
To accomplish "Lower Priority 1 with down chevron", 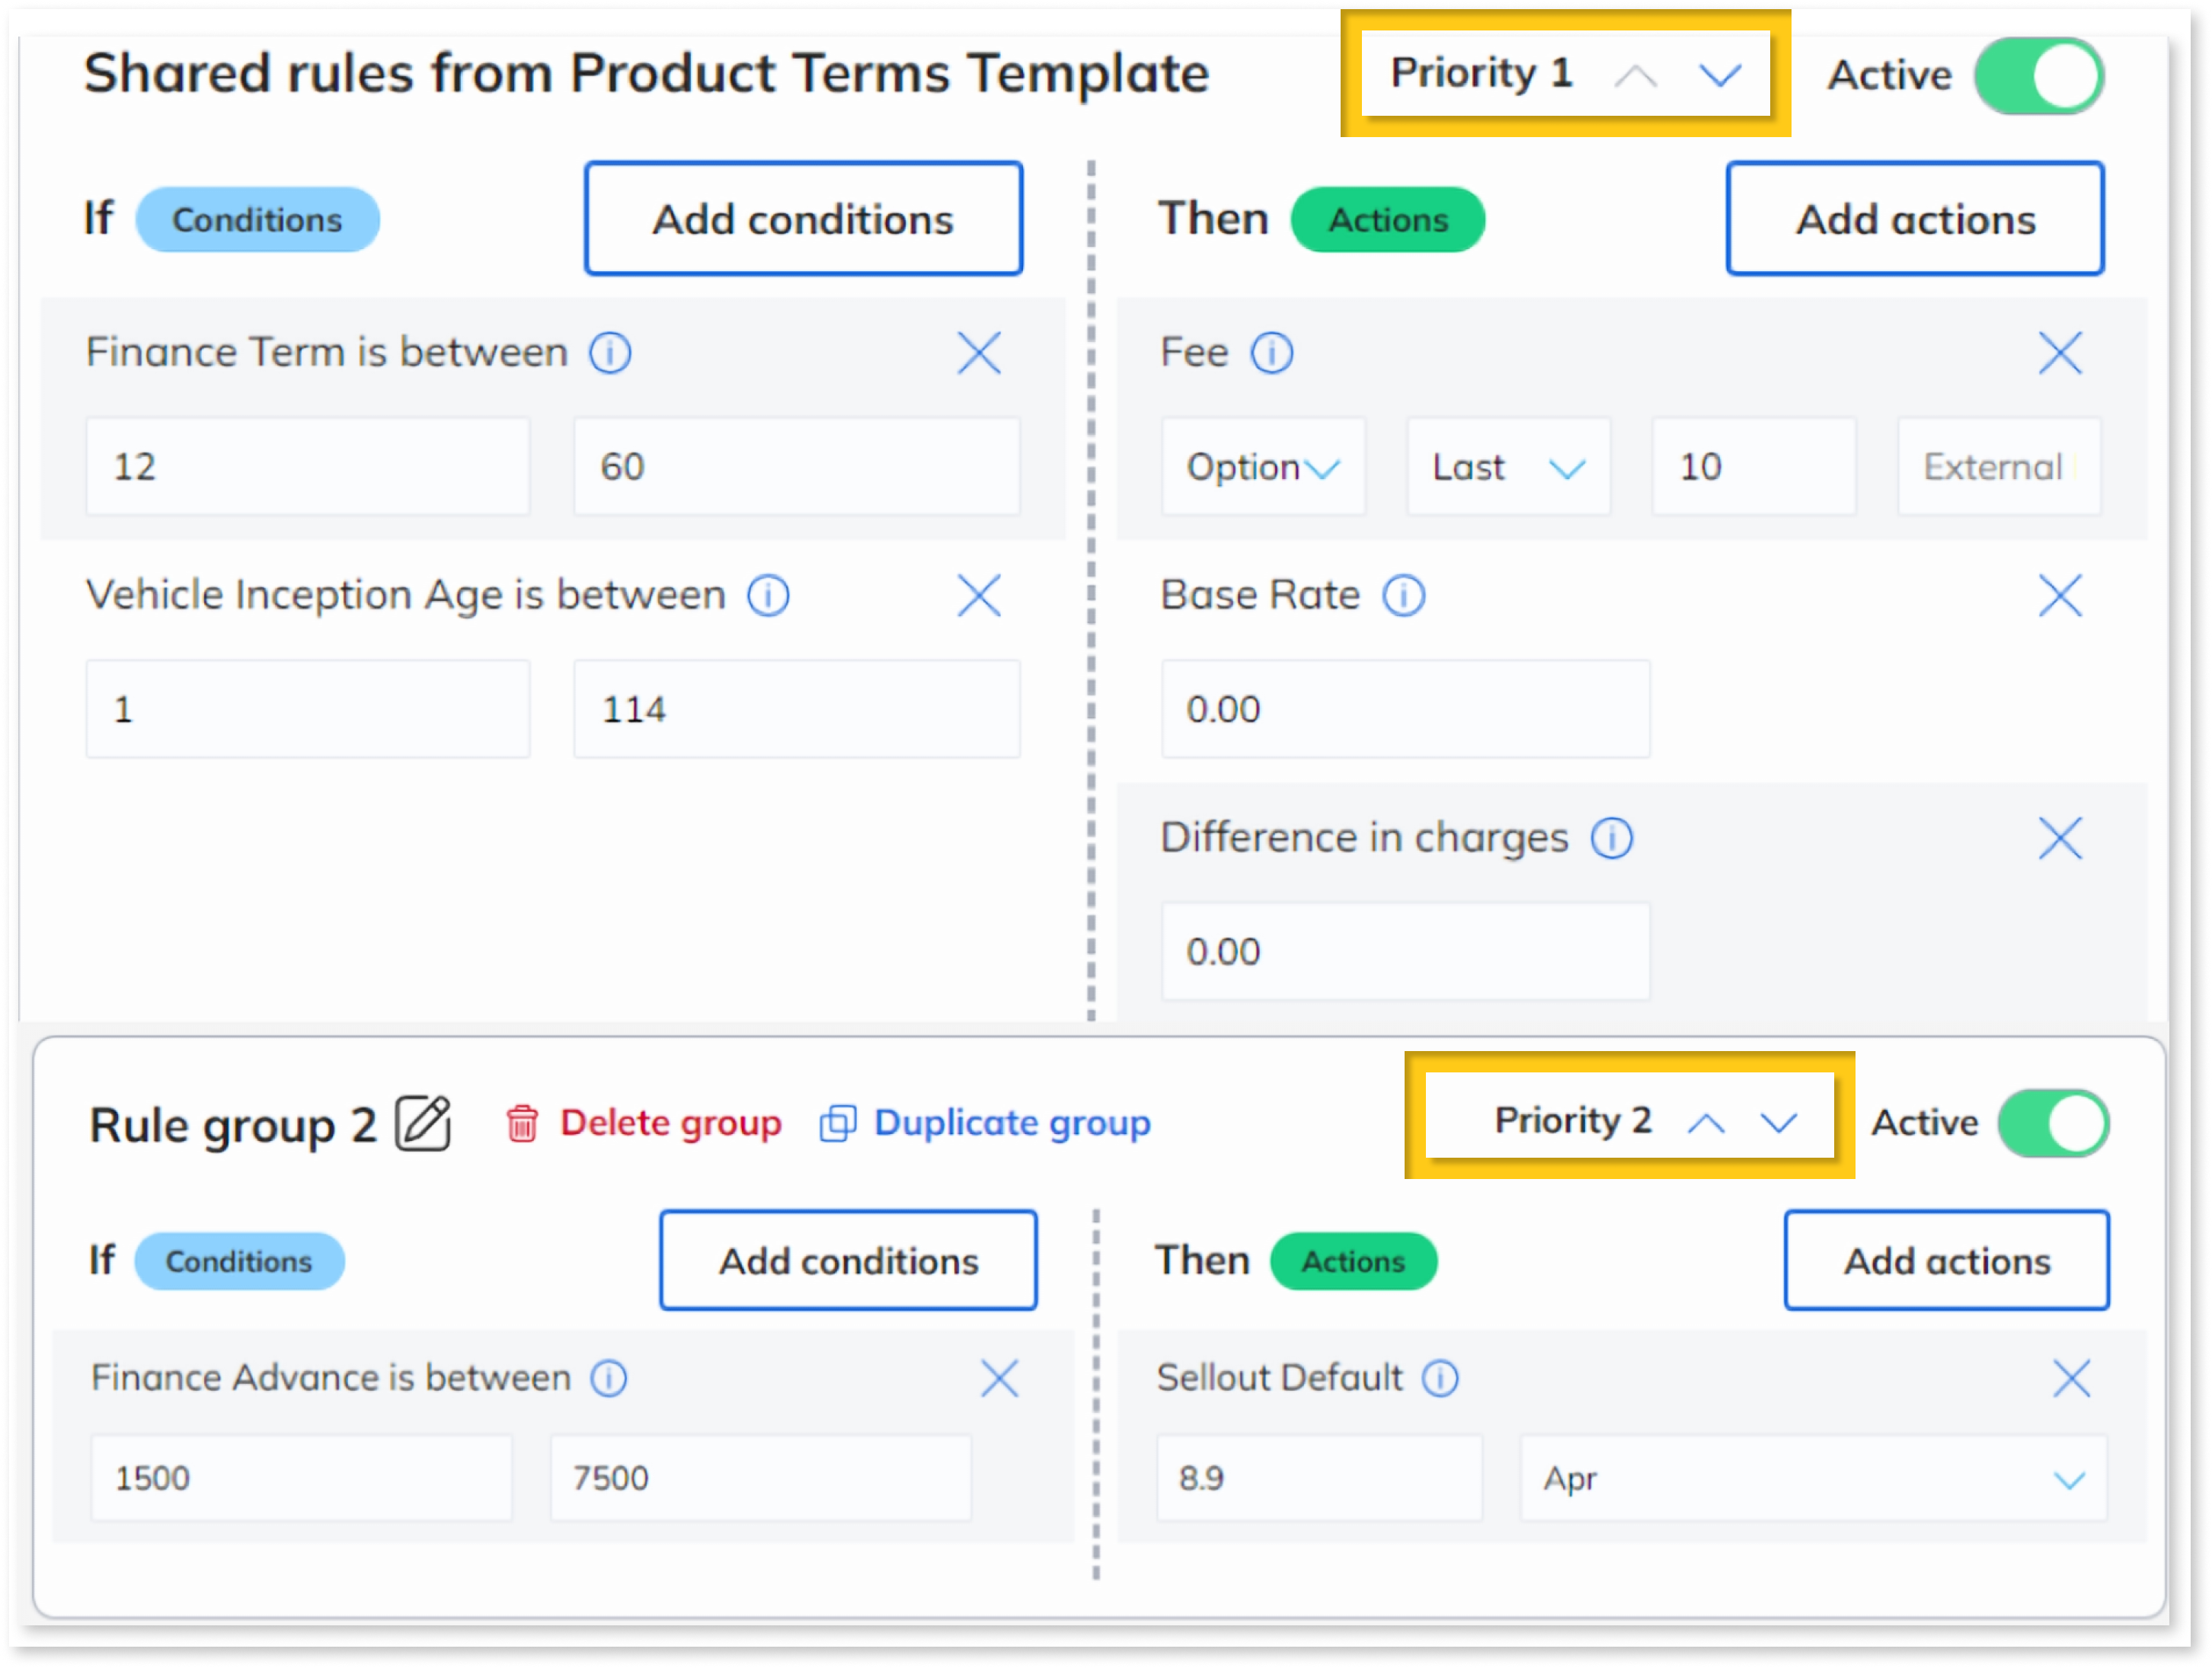I will pyautogui.click(x=1720, y=75).
